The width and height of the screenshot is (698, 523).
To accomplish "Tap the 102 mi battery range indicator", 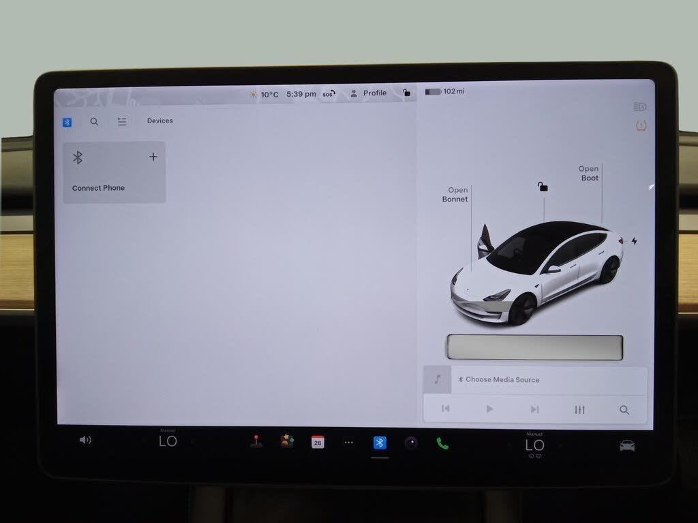I will 444,91.
